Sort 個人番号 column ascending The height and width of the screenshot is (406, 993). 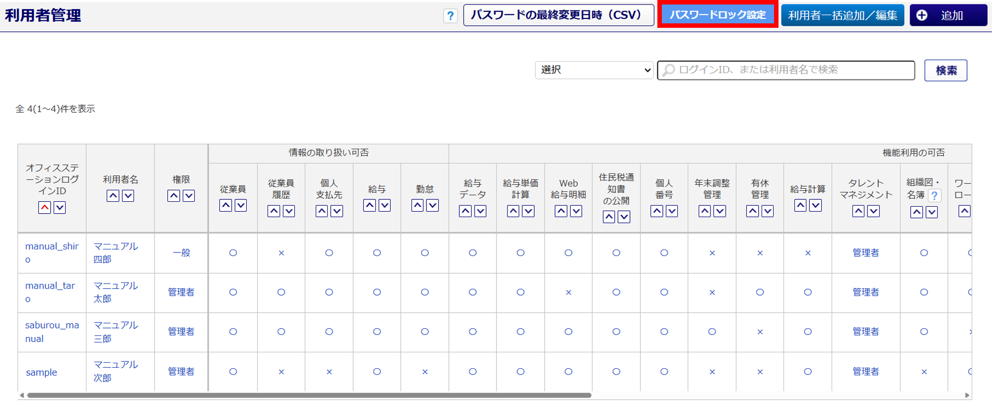pos(656,211)
